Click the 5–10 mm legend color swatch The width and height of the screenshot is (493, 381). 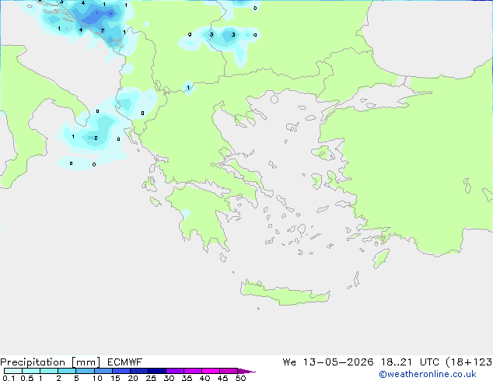[x=85, y=371]
